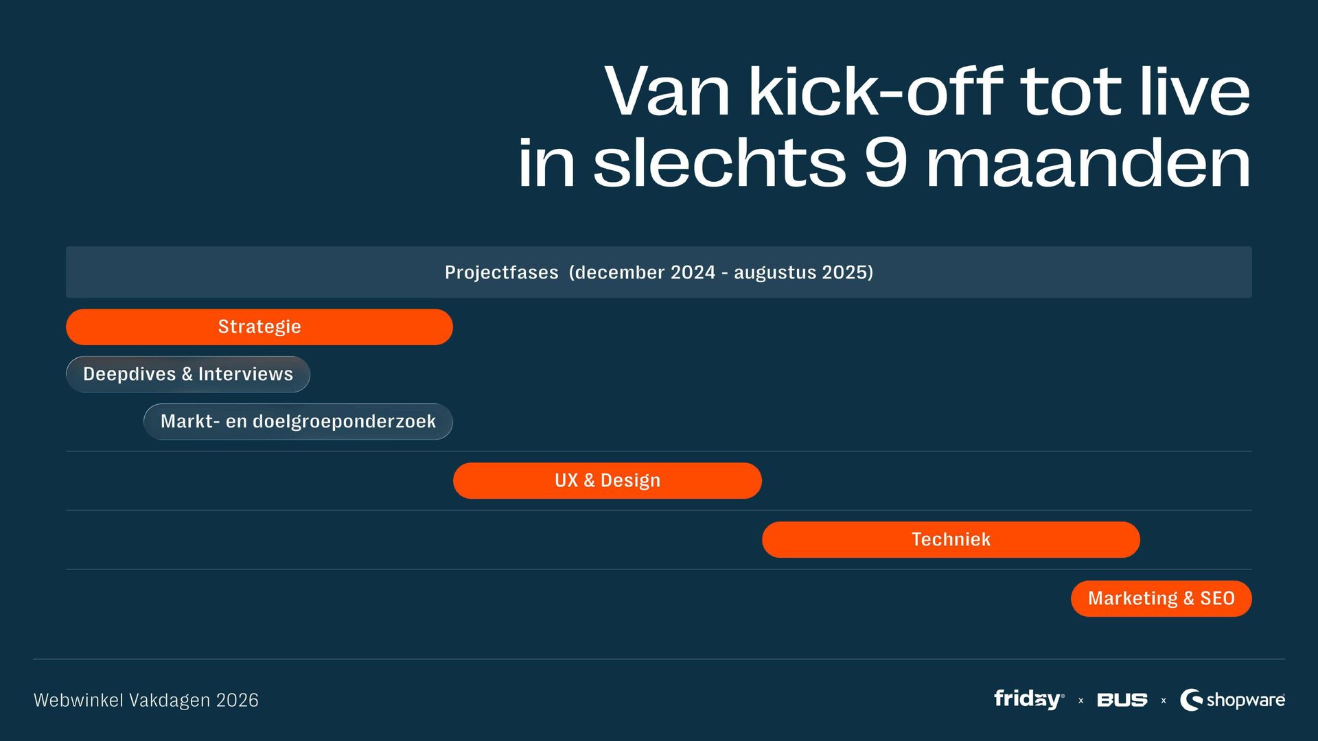Click the numeral 9 in the title
1318x741 pixels.
tap(886, 163)
